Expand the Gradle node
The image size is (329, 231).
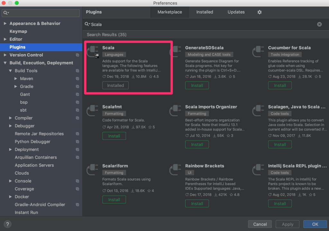tap(16, 87)
